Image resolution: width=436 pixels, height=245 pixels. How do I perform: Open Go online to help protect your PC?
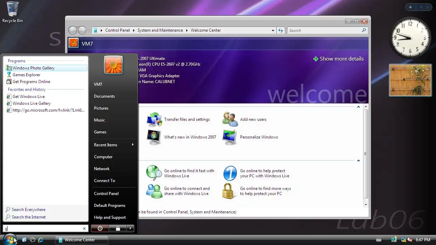(x=256, y=173)
